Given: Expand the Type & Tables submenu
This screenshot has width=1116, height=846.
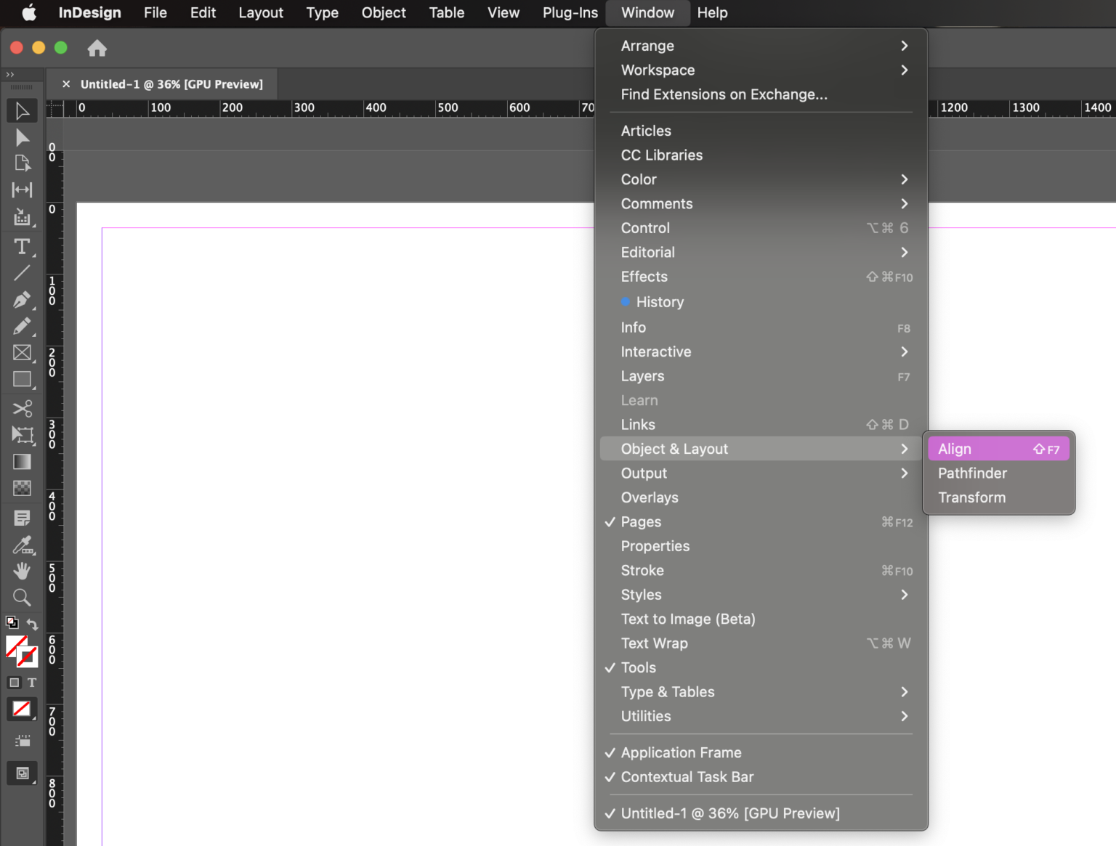Looking at the screenshot, I should coord(667,691).
